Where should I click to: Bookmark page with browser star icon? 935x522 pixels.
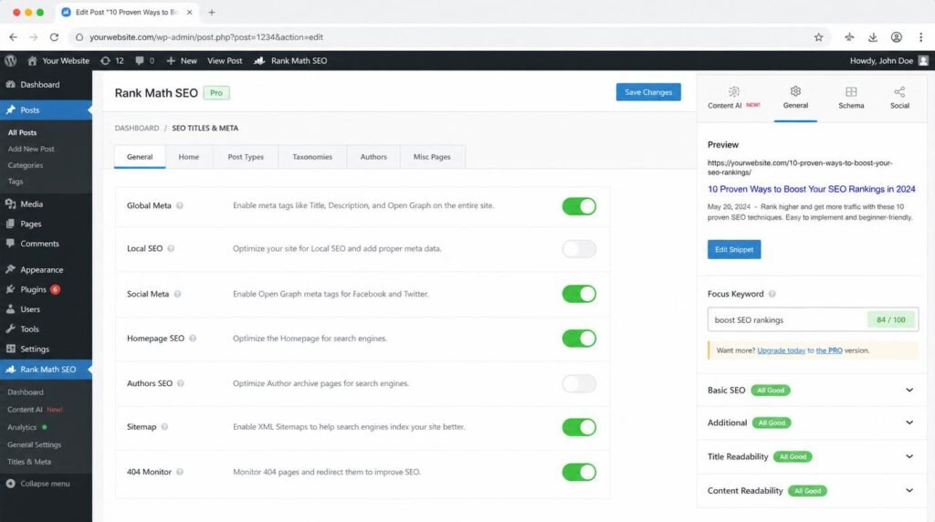click(x=819, y=37)
